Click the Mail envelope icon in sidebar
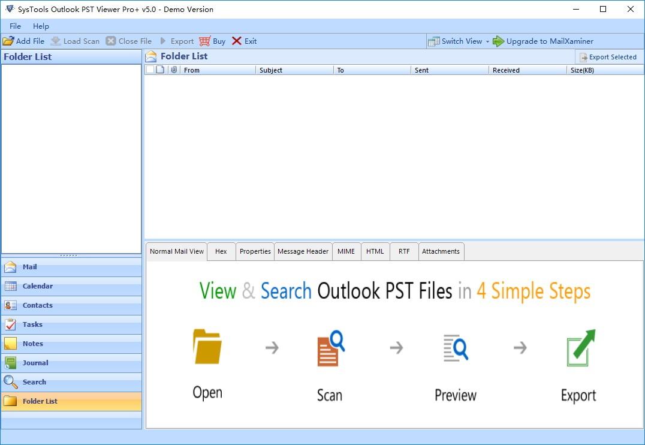The image size is (645, 445). point(10,267)
